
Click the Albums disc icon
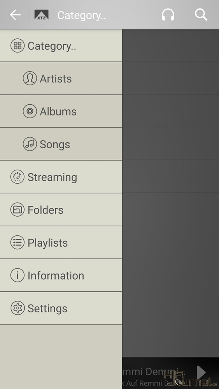point(30,111)
